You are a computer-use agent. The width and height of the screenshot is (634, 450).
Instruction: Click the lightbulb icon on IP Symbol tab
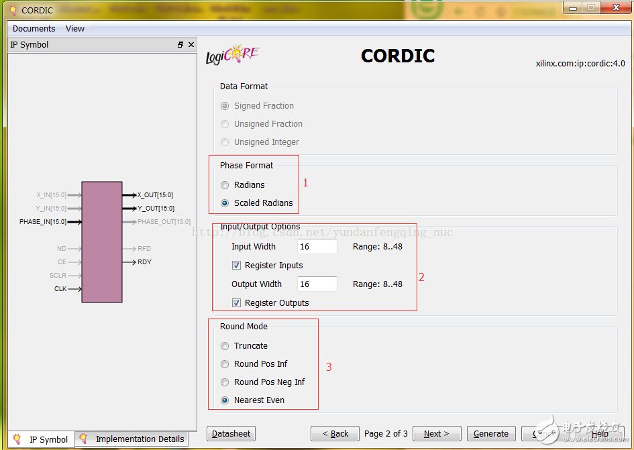[x=18, y=439]
